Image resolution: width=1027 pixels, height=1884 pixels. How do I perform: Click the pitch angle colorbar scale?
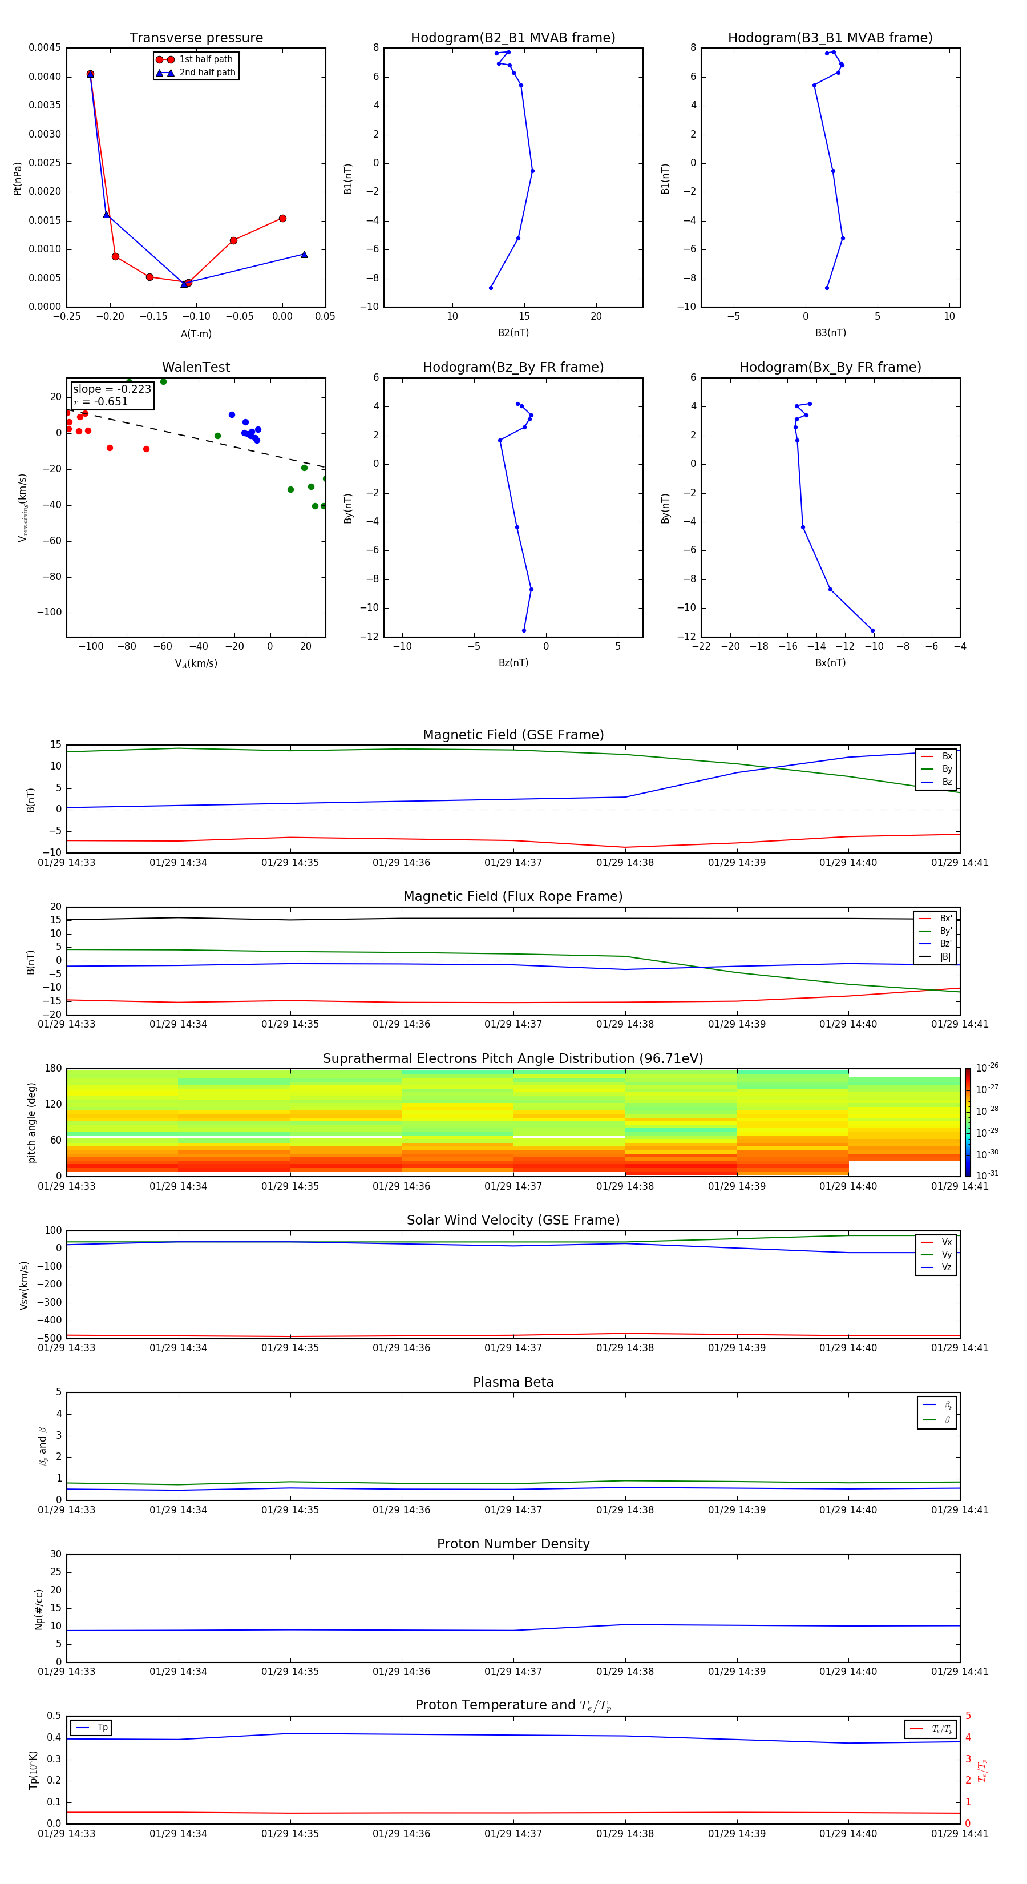[968, 1122]
